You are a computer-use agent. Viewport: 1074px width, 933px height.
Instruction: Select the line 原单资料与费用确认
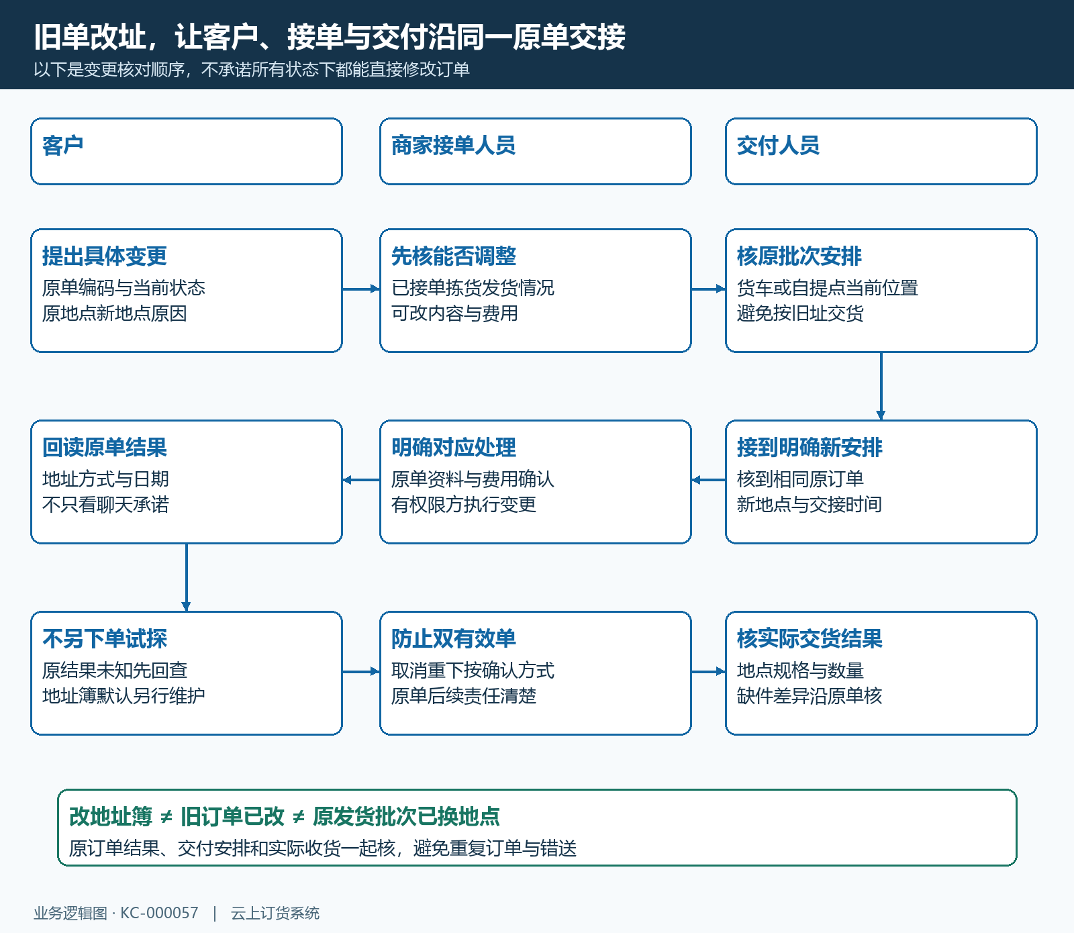coord(473,479)
